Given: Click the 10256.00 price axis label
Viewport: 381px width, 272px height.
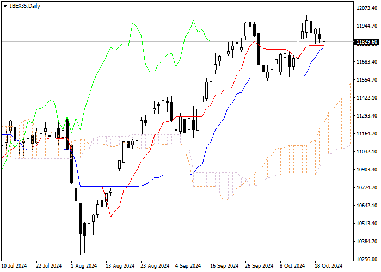Looking at the screenshot, I should [367, 259].
